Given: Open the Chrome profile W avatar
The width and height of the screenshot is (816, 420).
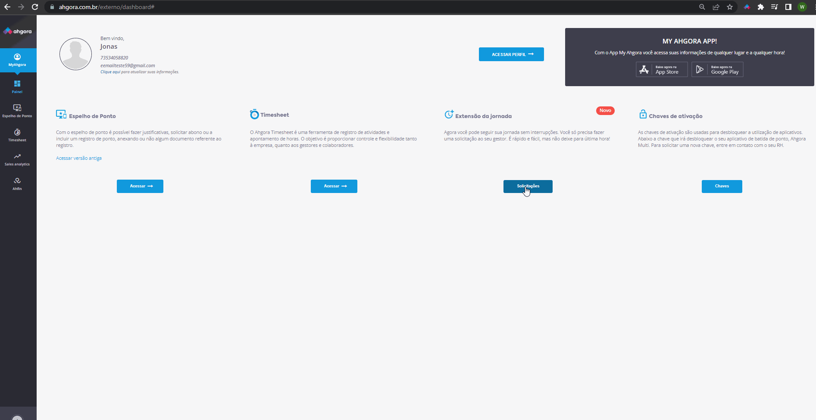Looking at the screenshot, I should pyautogui.click(x=802, y=7).
